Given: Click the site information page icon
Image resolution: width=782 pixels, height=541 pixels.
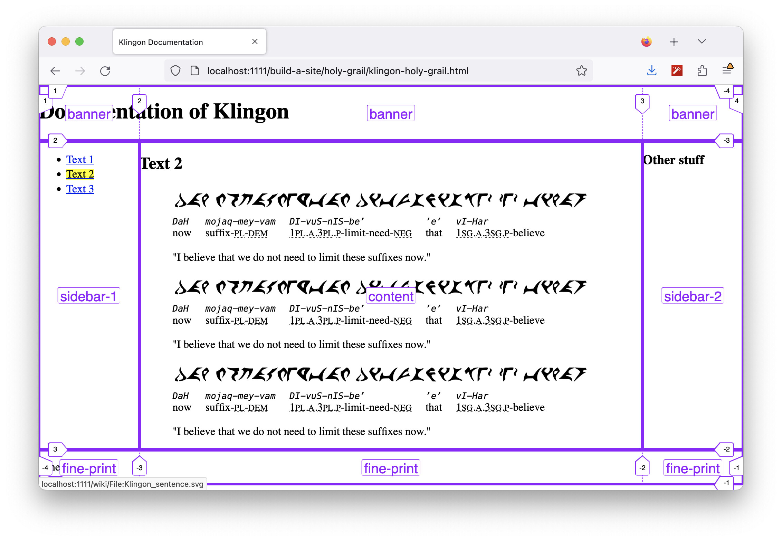Looking at the screenshot, I should pyautogui.click(x=195, y=71).
